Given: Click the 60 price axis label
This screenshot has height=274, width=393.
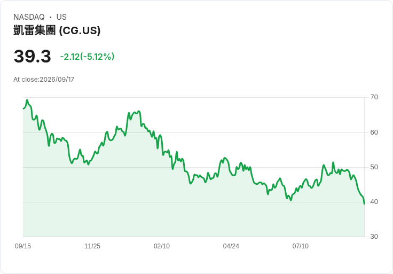Looking at the screenshot, I should click(374, 132).
